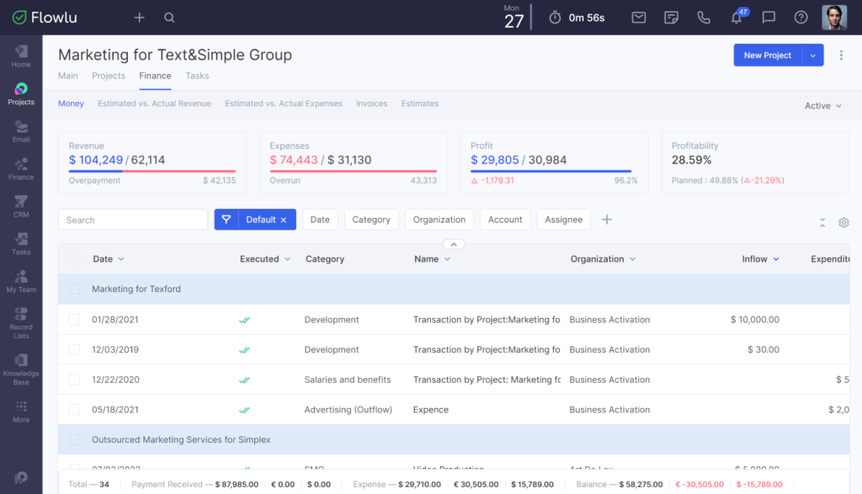Viewport: 862px width, 494px height.
Task: Click into the Search input field
Action: (x=133, y=220)
